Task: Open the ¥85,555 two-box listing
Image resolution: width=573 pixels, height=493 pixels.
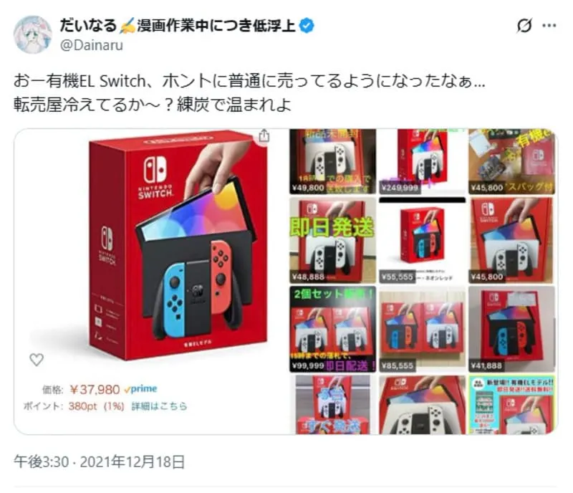Action: point(423,329)
